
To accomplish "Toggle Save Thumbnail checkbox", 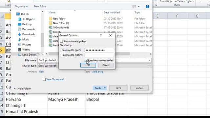I will (44, 79).
